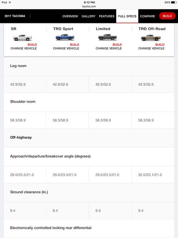Click Change Vehicle under TRD Sport
The width and height of the screenshot is (178, 238).
(66, 48)
